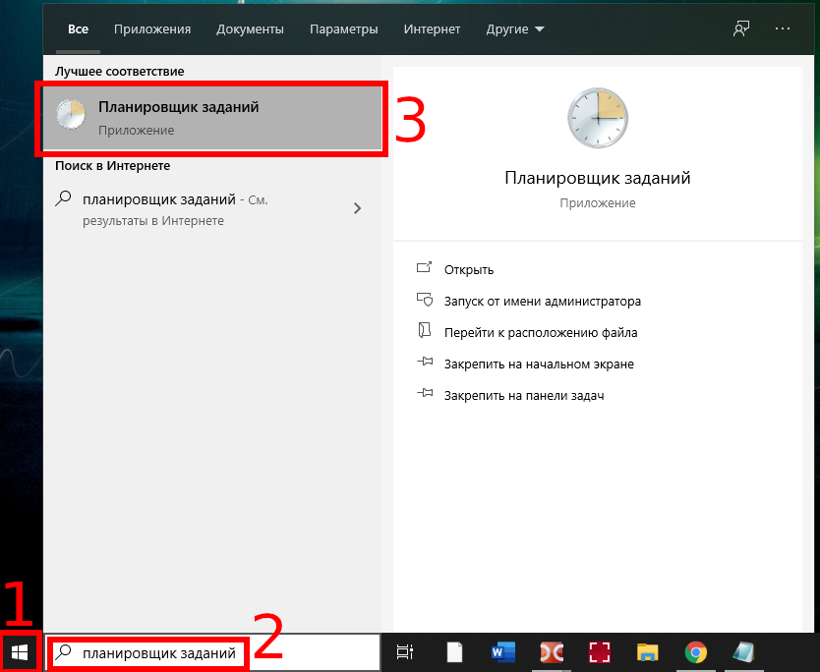This screenshot has height=672, width=820.
Task: Launch Microsoft Word from the taskbar
Action: pyautogui.click(x=502, y=652)
